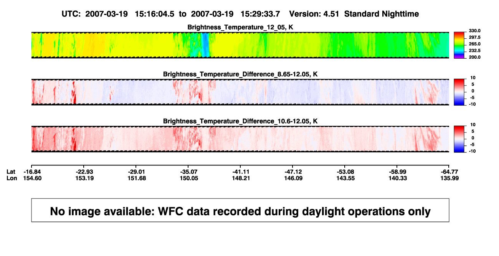Click longitude tick value 151.68
Viewport: 499px width, 256px height.
137,178
